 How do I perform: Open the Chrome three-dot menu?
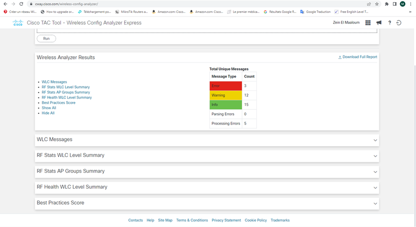(x=411, y=4)
